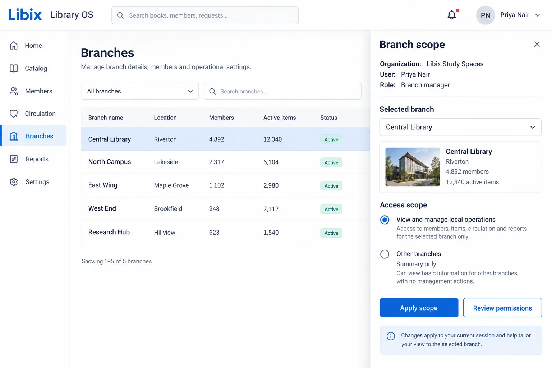The width and height of the screenshot is (552, 368).
Task: Select the Other branches radio option
Action: click(385, 254)
